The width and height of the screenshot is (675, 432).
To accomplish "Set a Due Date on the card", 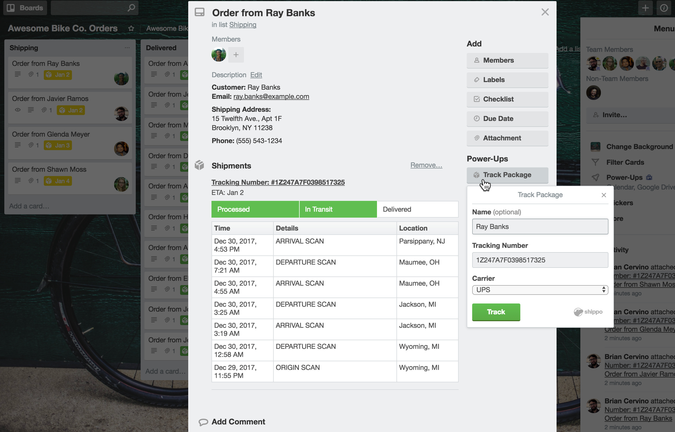I will (507, 119).
